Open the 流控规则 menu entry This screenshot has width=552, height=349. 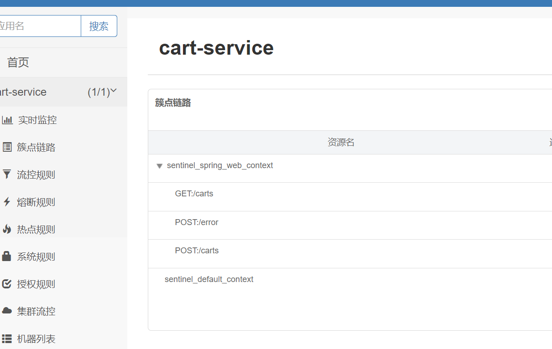tap(36, 174)
